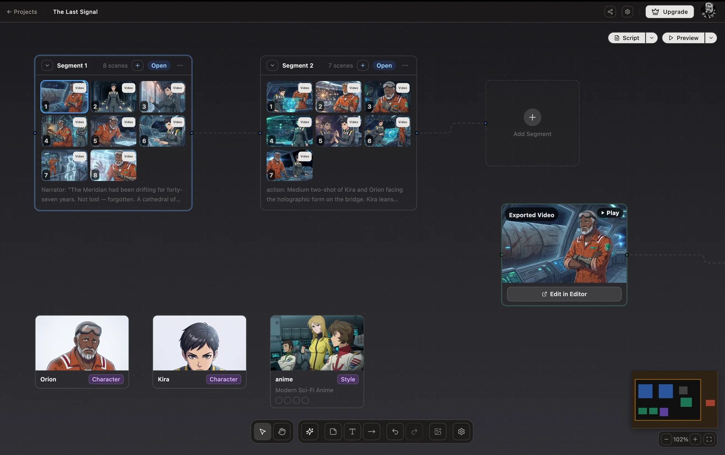
Task: Go back to Projects
Action: point(22,12)
